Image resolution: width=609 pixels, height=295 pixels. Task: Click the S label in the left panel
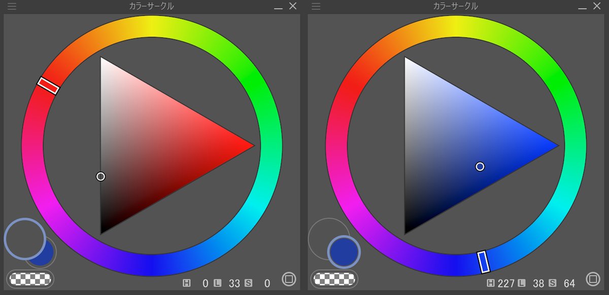(248, 283)
